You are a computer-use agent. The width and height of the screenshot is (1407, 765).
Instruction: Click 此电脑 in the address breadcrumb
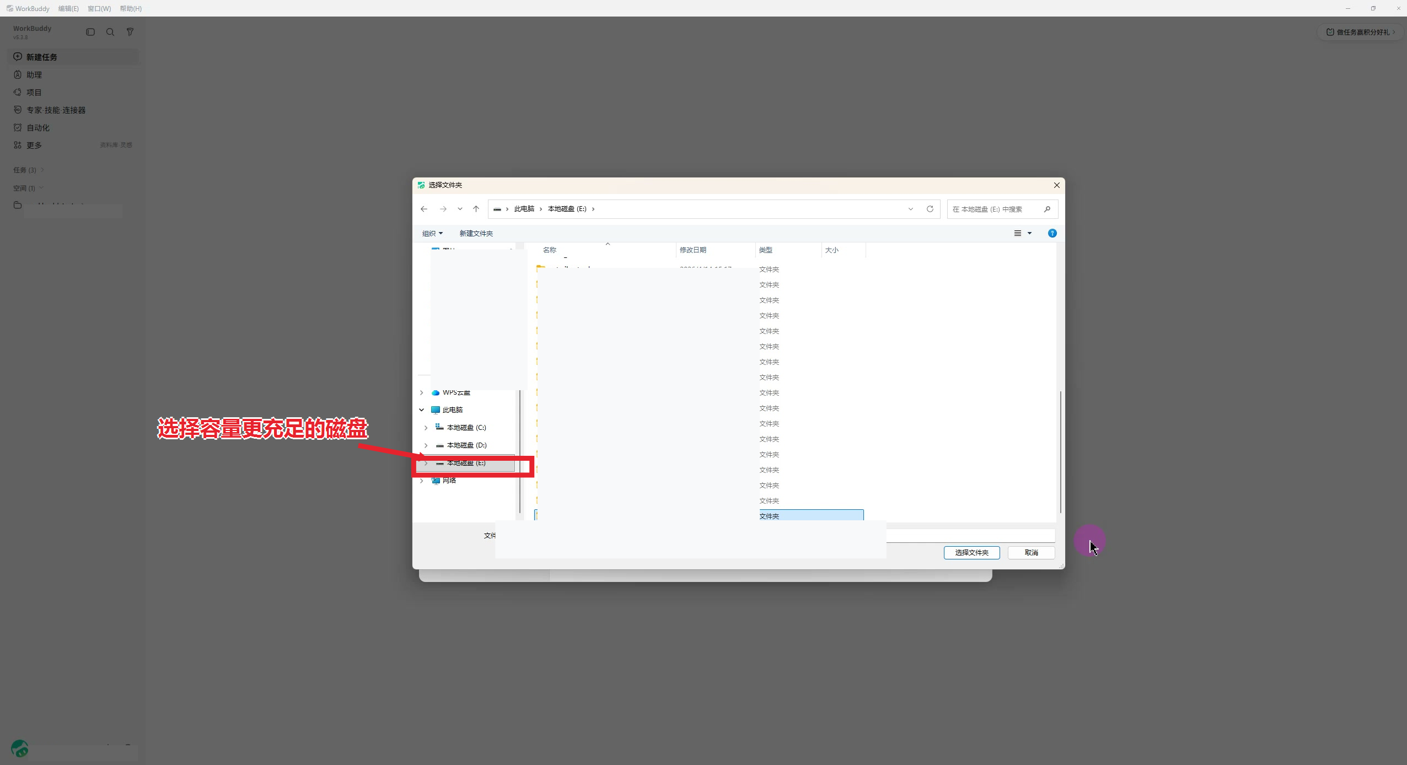pos(524,209)
